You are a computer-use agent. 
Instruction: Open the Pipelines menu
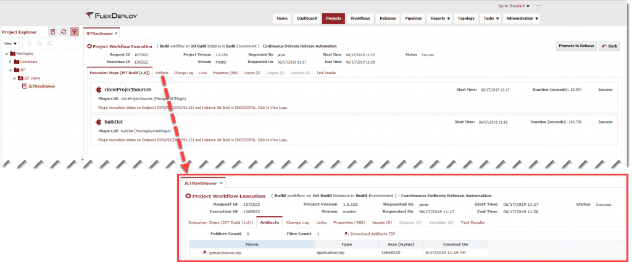point(414,19)
